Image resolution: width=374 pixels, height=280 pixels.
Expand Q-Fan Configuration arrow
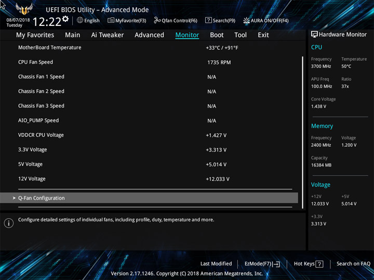click(x=14, y=198)
